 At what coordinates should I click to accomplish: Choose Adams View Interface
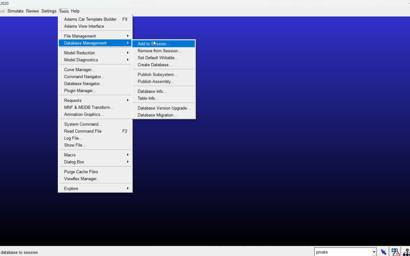tap(95, 26)
